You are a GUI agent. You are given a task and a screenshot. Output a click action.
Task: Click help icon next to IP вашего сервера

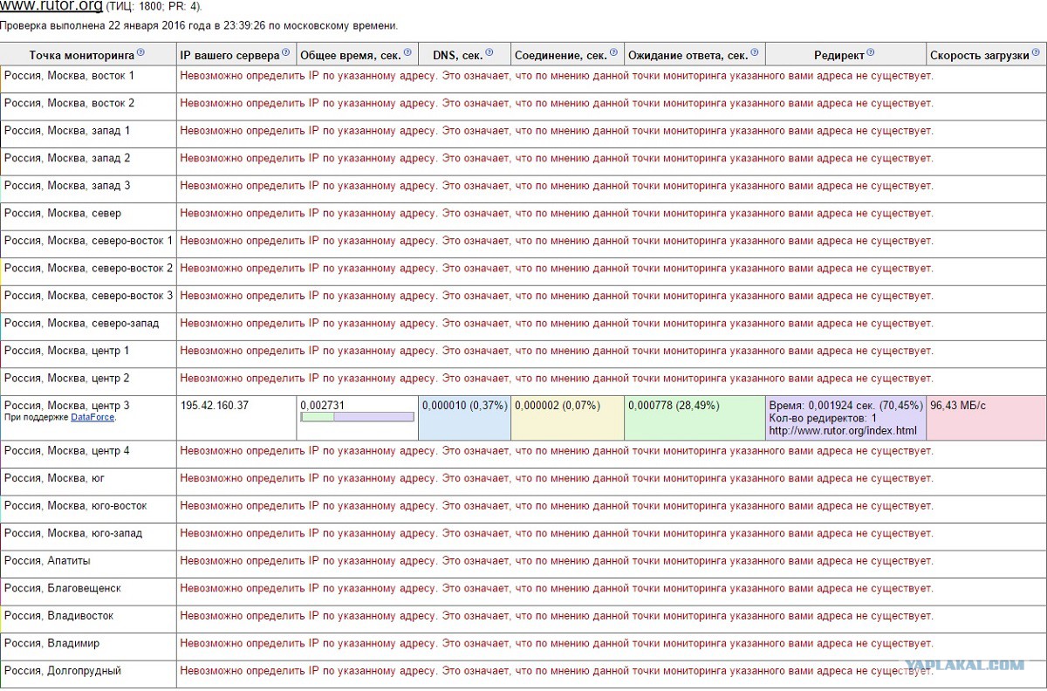point(285,53)
